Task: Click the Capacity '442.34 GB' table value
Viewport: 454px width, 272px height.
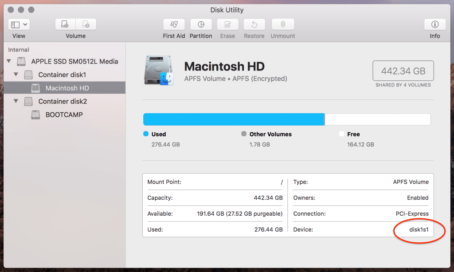Action: click(x=268, y=198)
